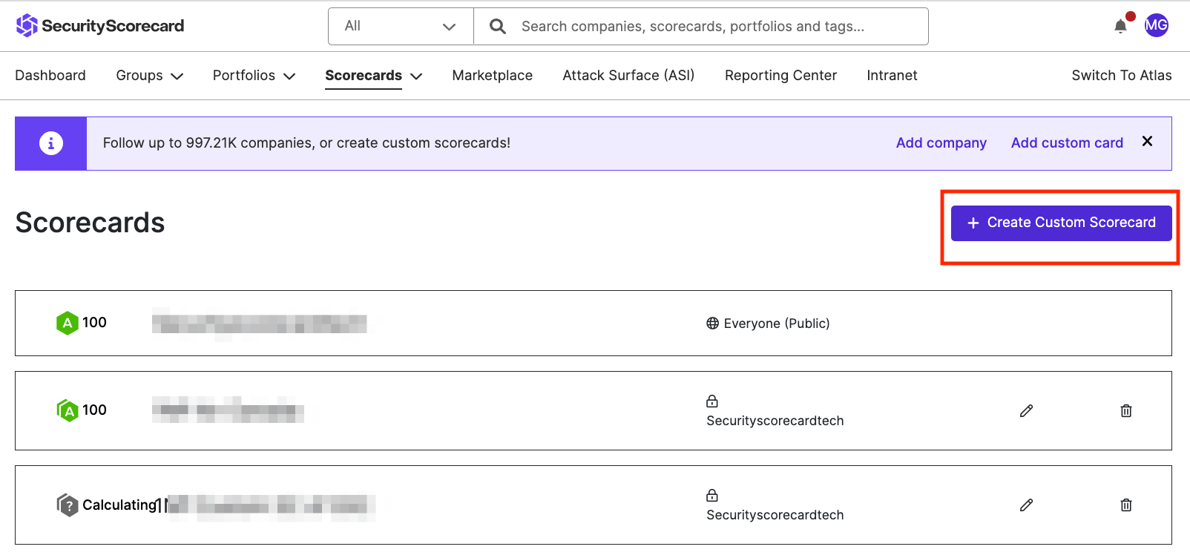Click the info icon in the banner
1190x558 pixels.
click(x=51, y=143)
